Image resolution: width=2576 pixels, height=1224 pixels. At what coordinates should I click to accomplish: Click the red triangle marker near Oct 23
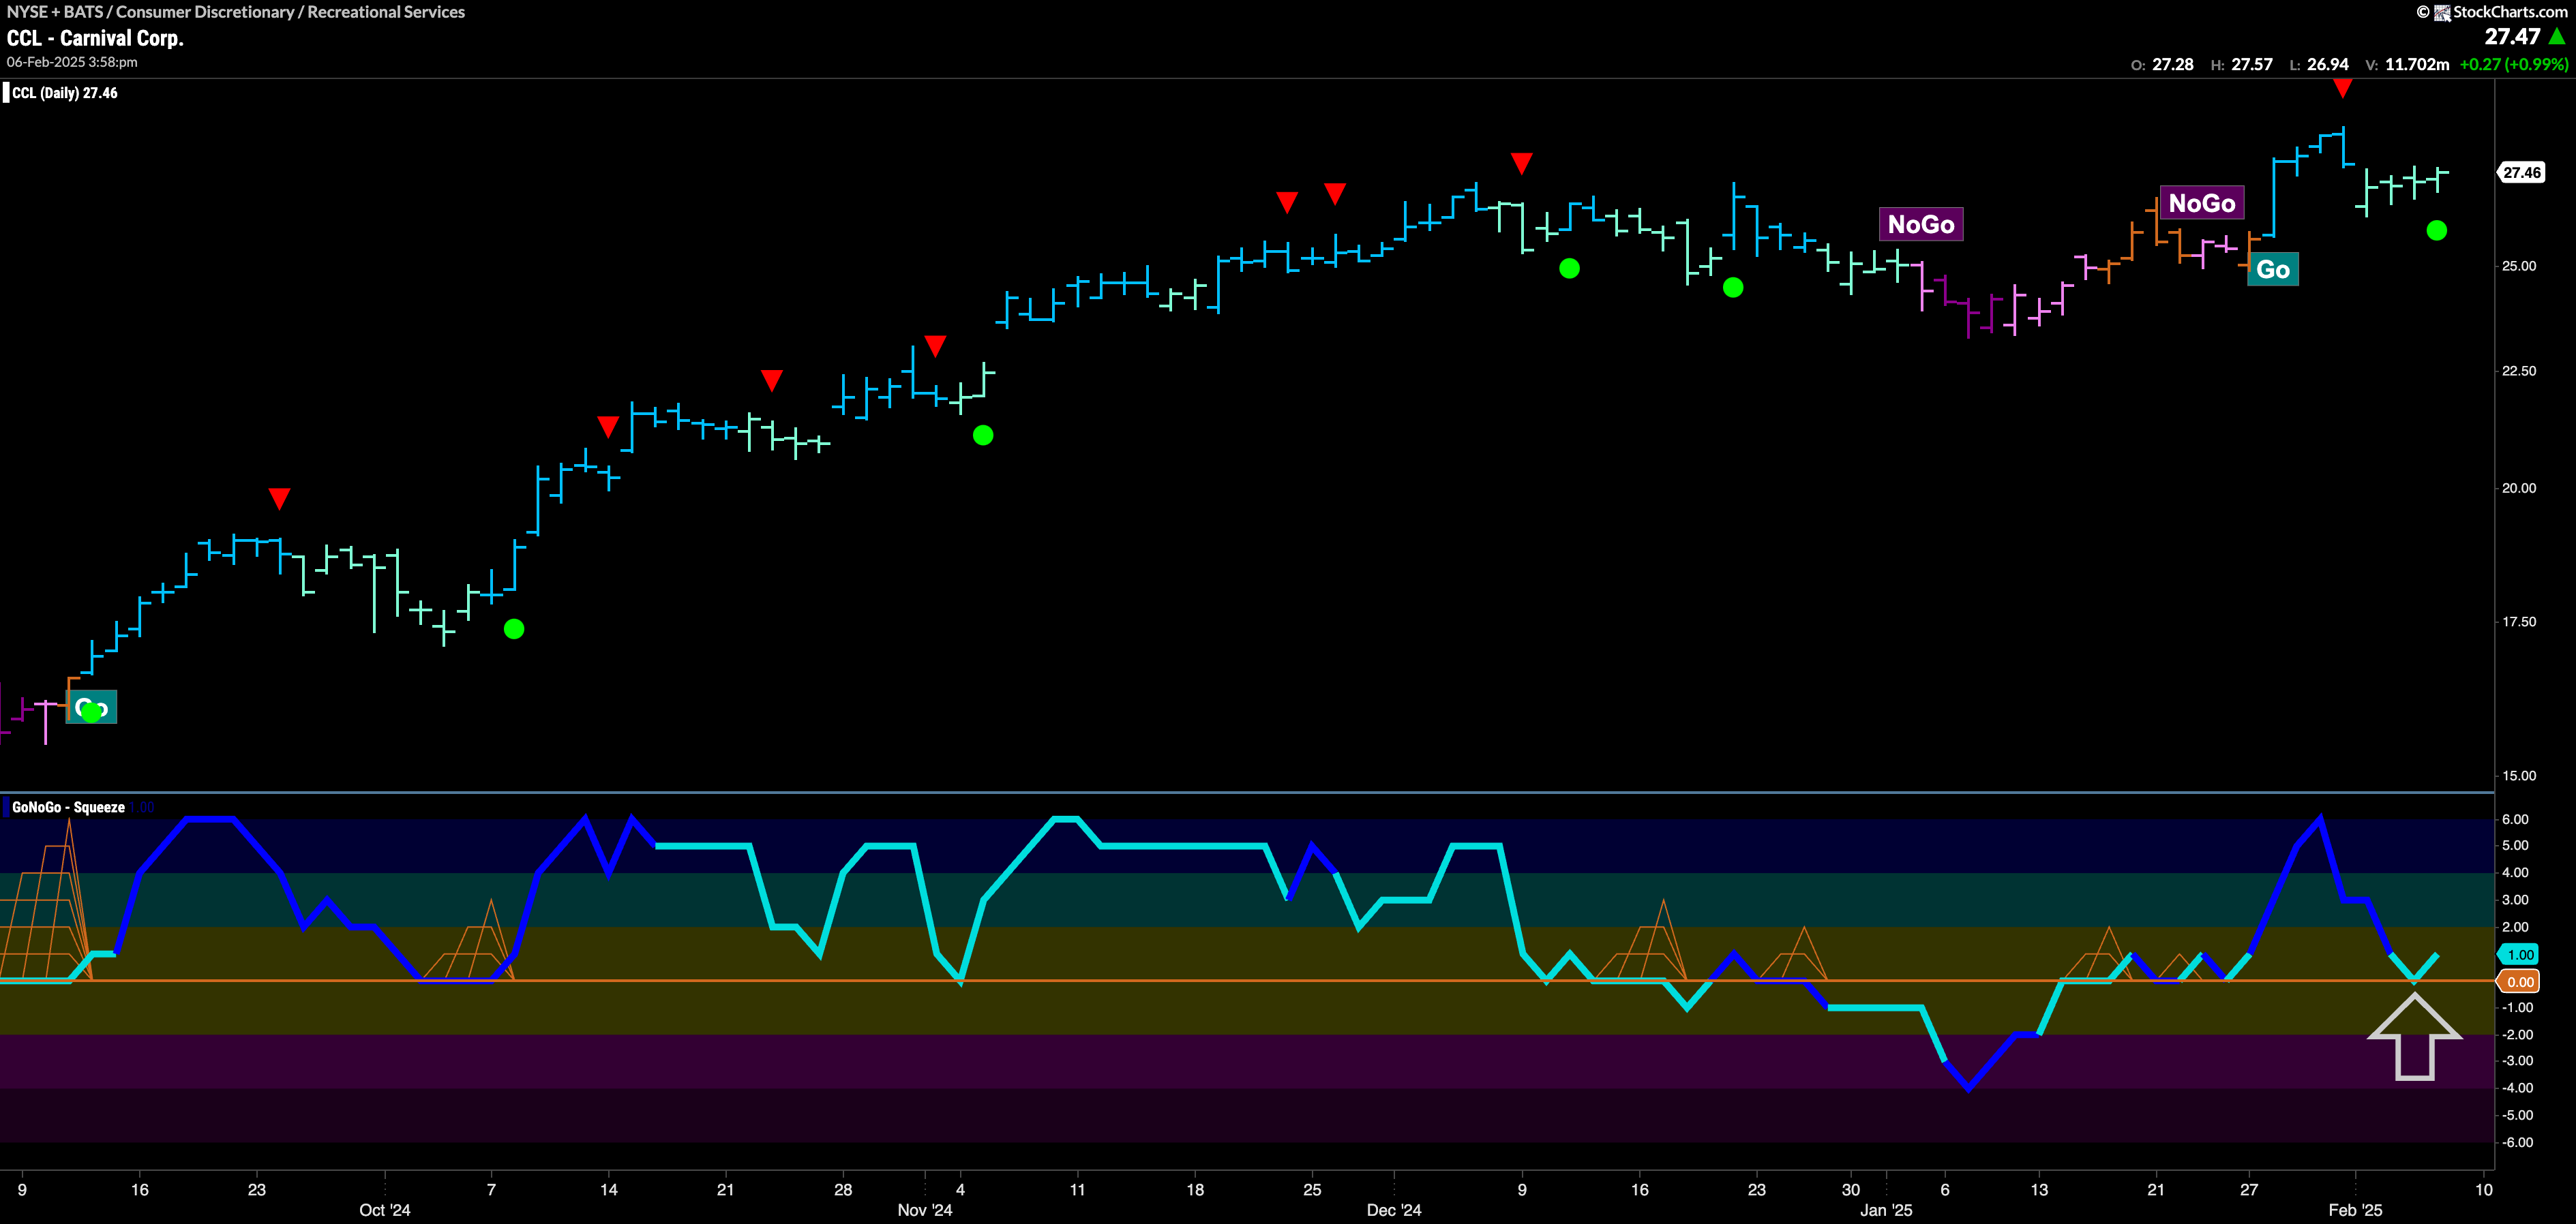(x=771, y=380)
